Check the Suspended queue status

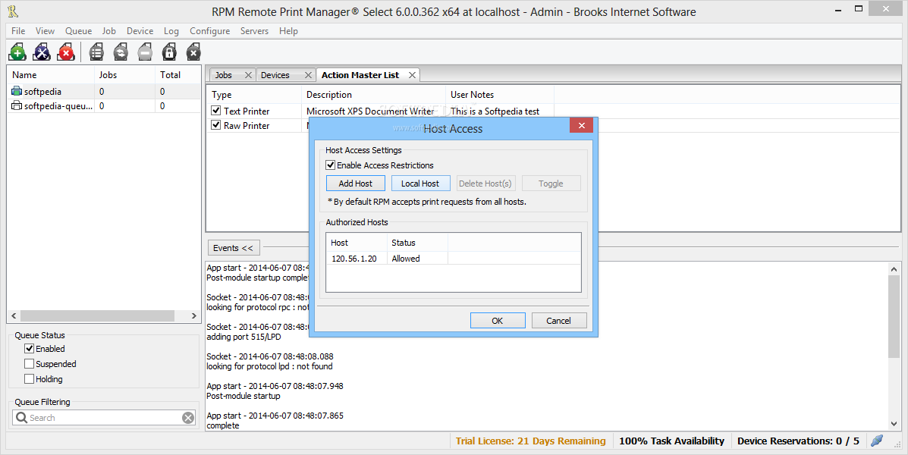pyautogui.click(x=29, y=363)
